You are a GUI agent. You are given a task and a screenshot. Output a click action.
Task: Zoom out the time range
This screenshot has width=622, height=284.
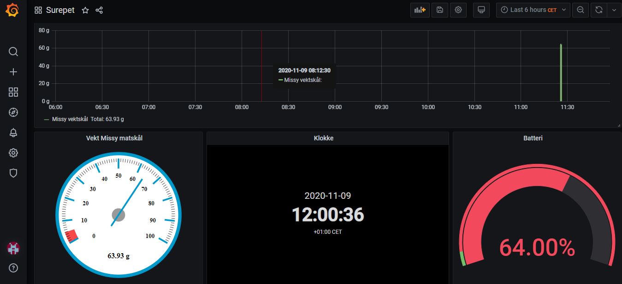pyautogui.click(x=581, y=10)
